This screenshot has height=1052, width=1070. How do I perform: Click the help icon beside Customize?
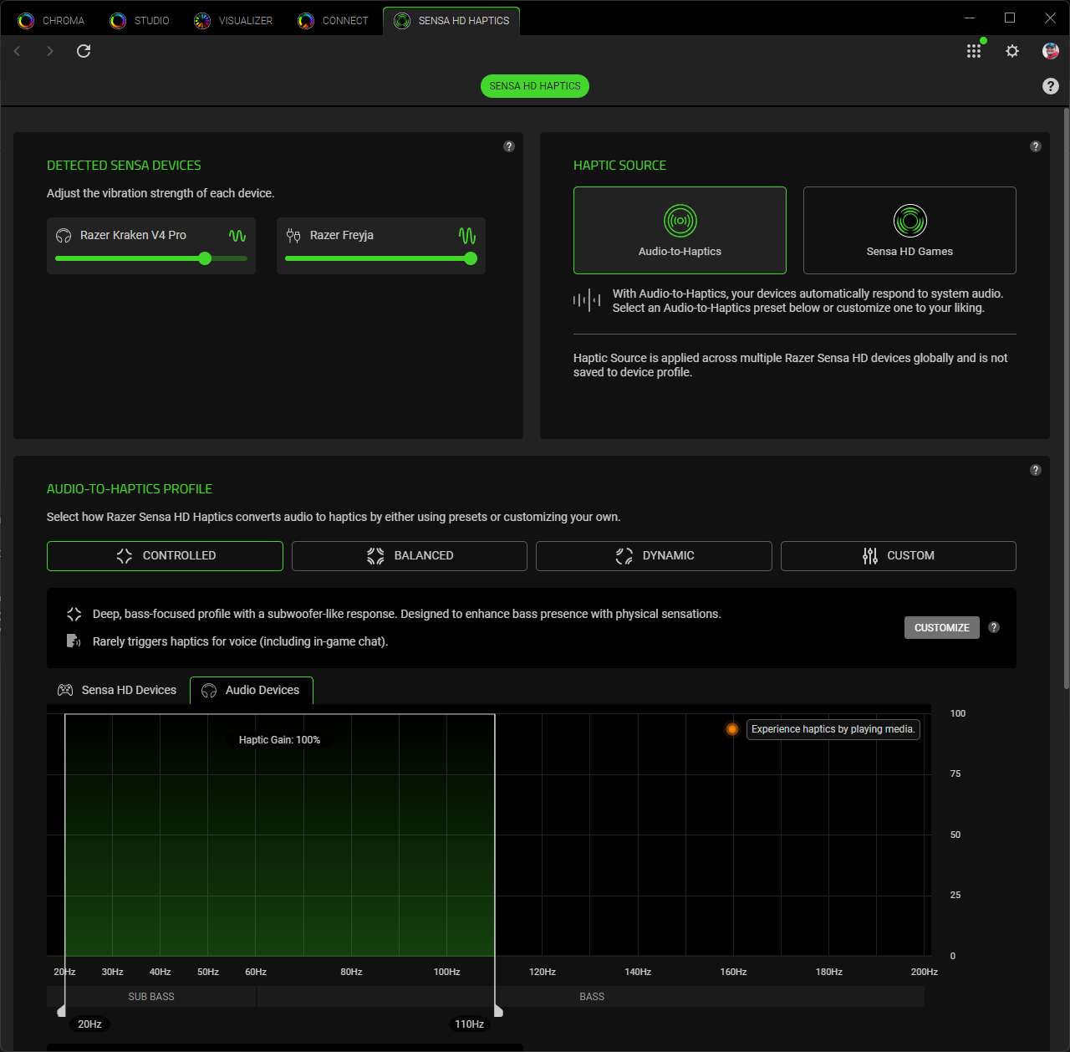pyautogui.click(x=994, y=627)
